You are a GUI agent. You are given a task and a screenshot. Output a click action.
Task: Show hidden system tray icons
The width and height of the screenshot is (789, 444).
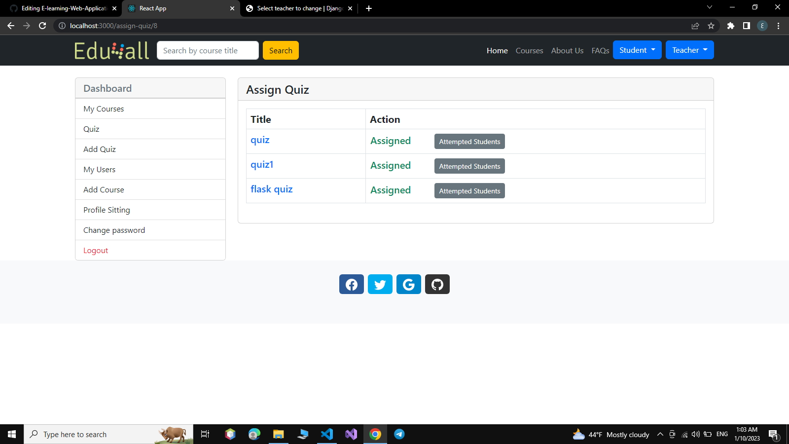point(660,434)
